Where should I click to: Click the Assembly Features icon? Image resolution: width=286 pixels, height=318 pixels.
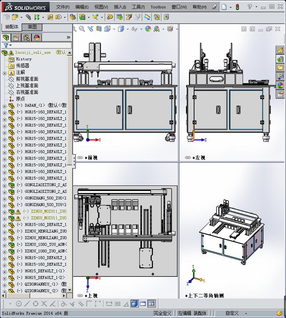pos(82,17)
